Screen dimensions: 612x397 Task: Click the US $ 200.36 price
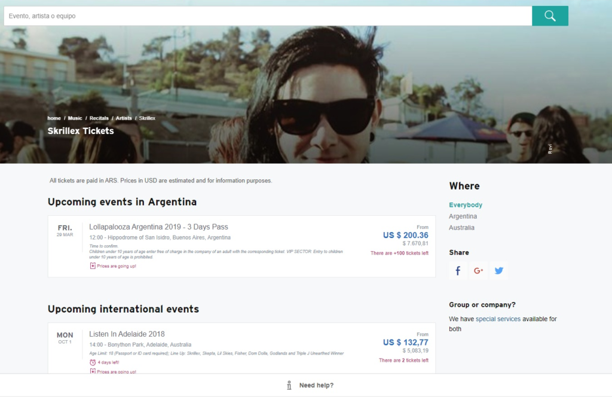point(405,235)
